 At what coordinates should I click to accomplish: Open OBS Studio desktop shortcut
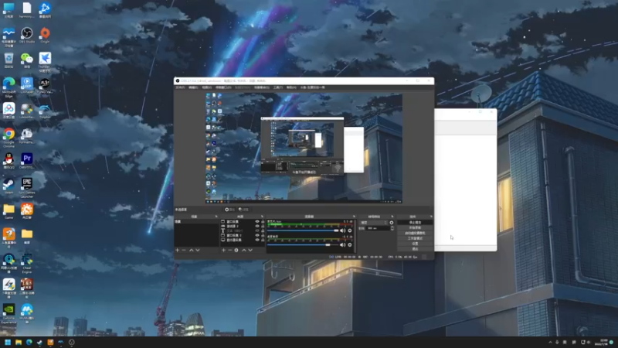click(27, 35)
